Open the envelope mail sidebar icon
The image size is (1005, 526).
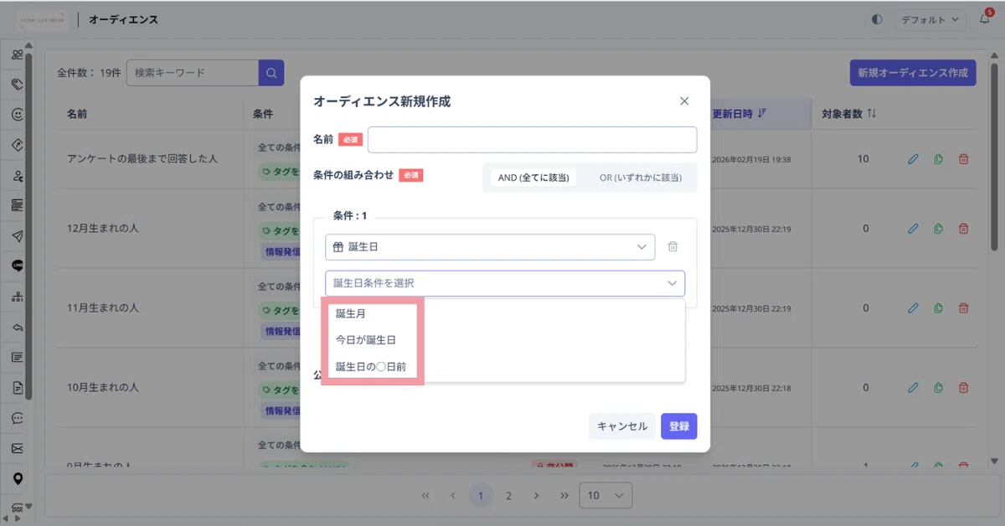[17, 448]
